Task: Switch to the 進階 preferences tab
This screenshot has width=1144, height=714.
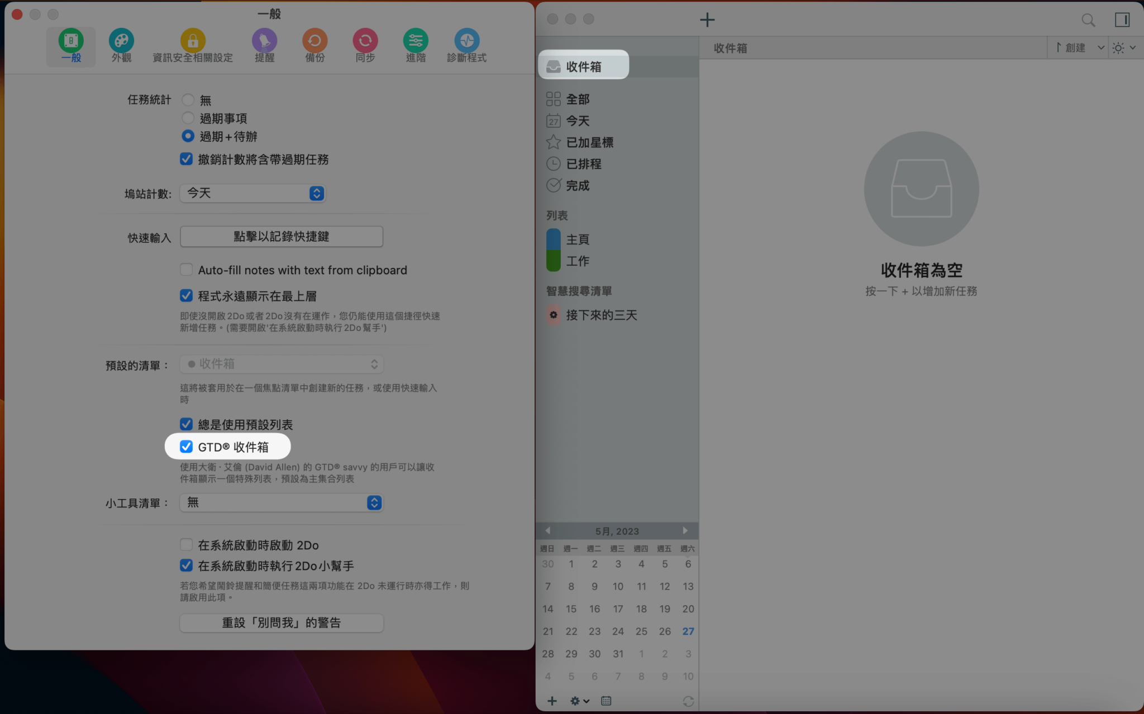Action: tap(416, 40)
